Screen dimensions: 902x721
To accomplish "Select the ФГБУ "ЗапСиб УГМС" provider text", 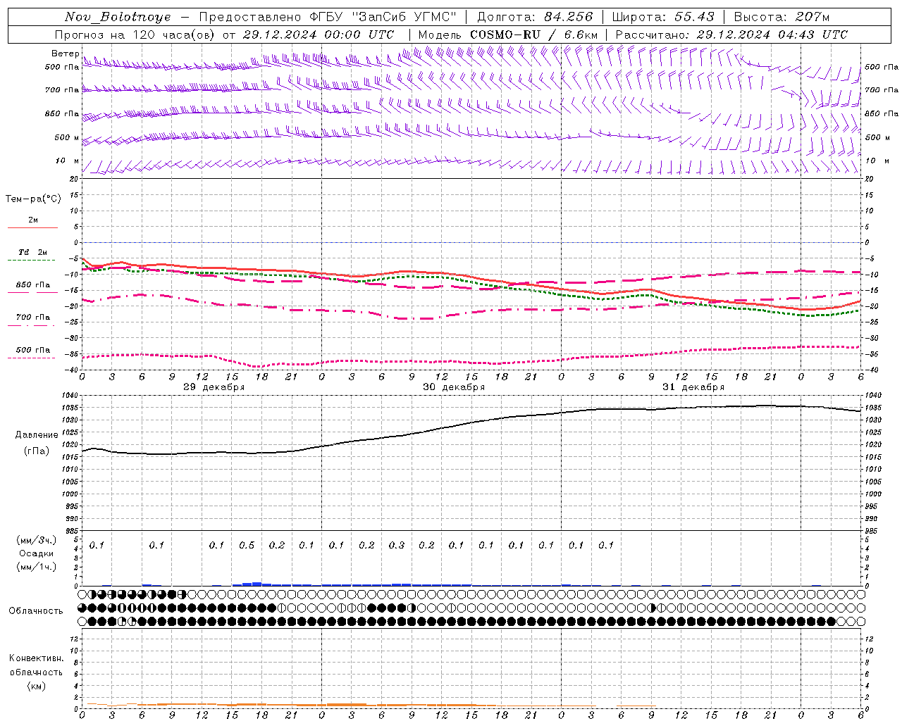I will (383, 17).
